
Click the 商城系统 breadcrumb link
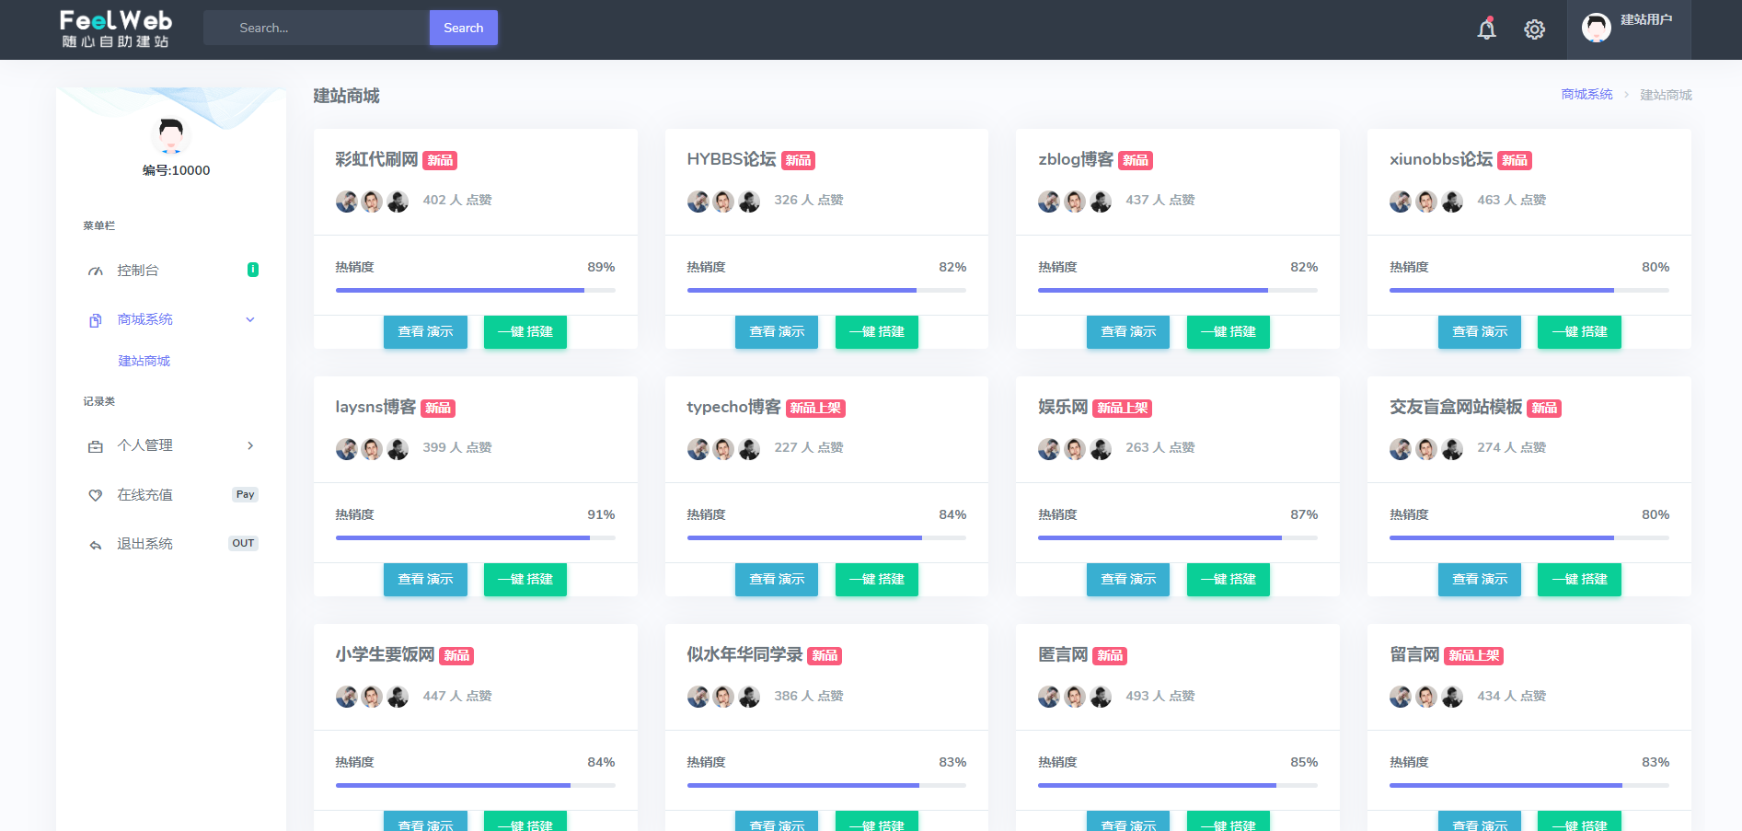[1586, 95]
